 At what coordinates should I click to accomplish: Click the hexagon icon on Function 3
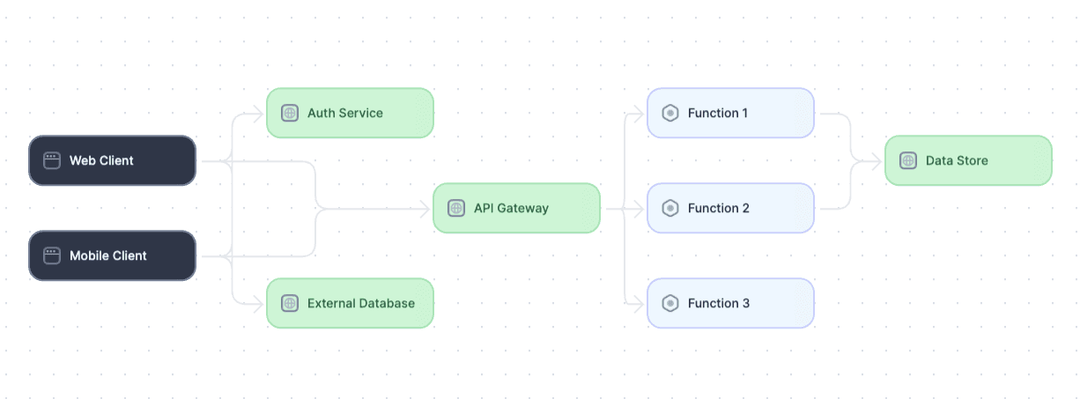point(670,303)
